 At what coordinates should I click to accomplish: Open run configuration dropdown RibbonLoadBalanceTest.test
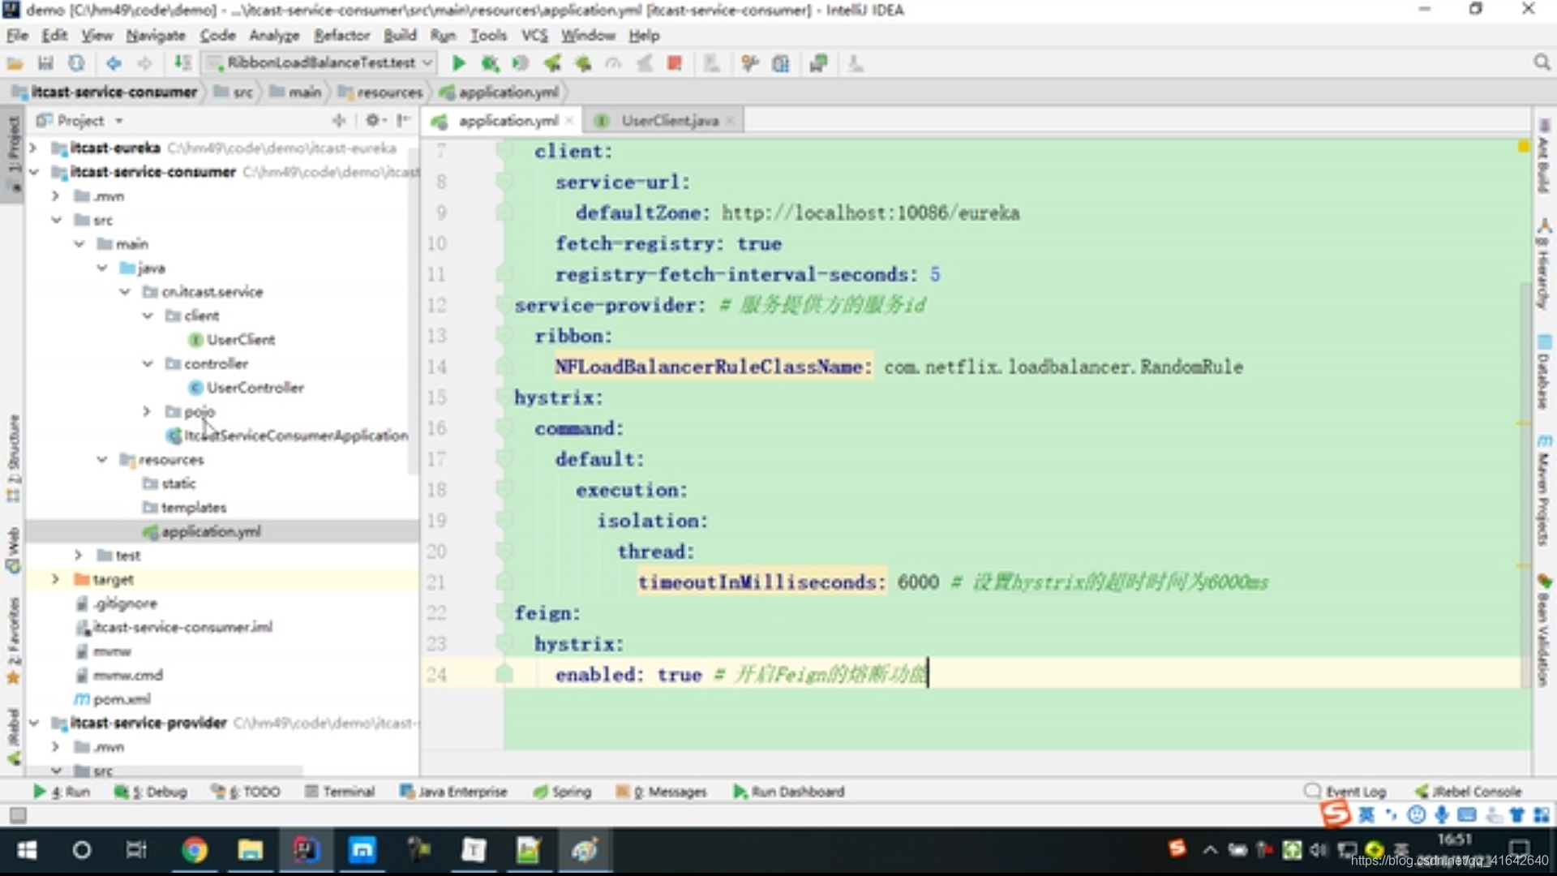[x=320, y=62]
